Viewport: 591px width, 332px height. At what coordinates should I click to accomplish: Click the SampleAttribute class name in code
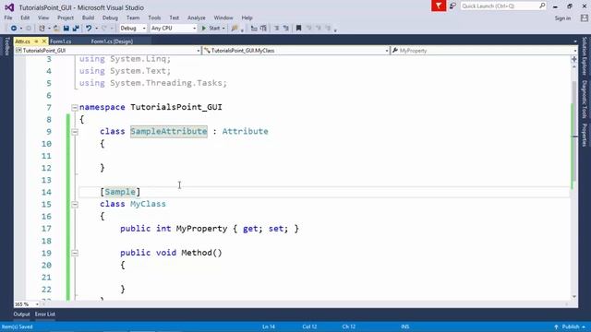tap(168, 131)
